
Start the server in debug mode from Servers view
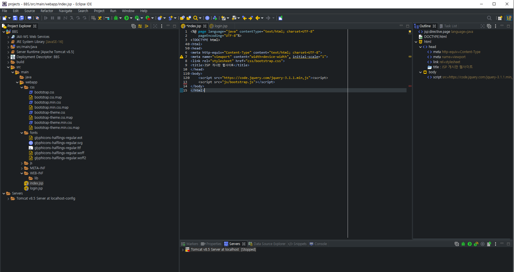point(463,244)
